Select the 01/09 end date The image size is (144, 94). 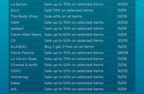click(122, 16)
